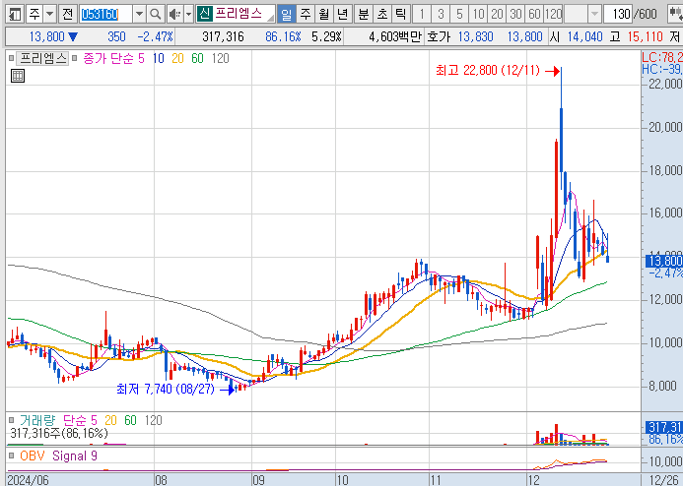This screenshot has height=486, width=683.
Task: Click the Signal 9 indicator label
Action: 75,456
